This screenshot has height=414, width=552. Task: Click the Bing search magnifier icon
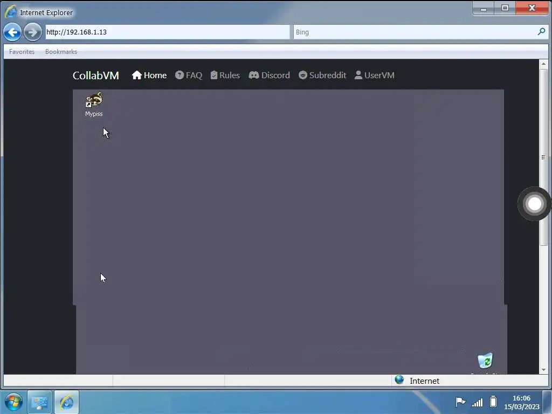541,32
